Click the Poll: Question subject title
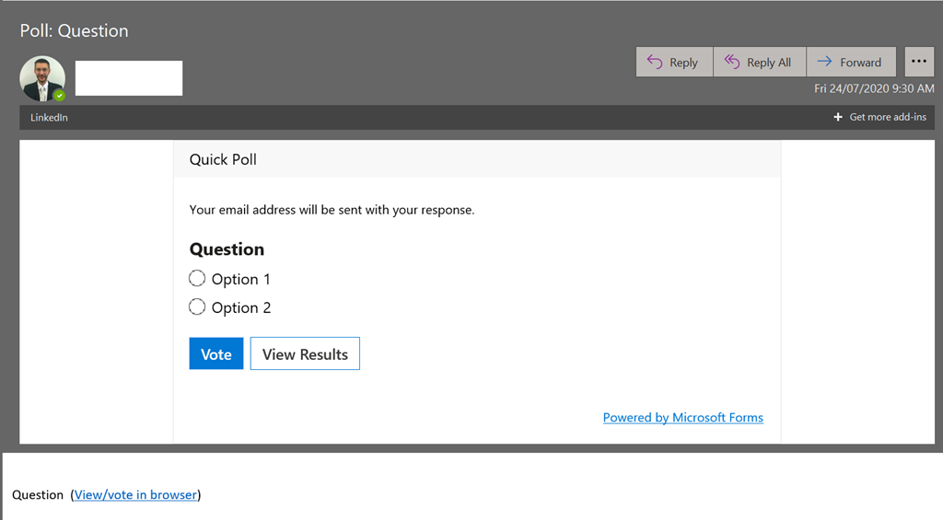 tap(75, 31)
